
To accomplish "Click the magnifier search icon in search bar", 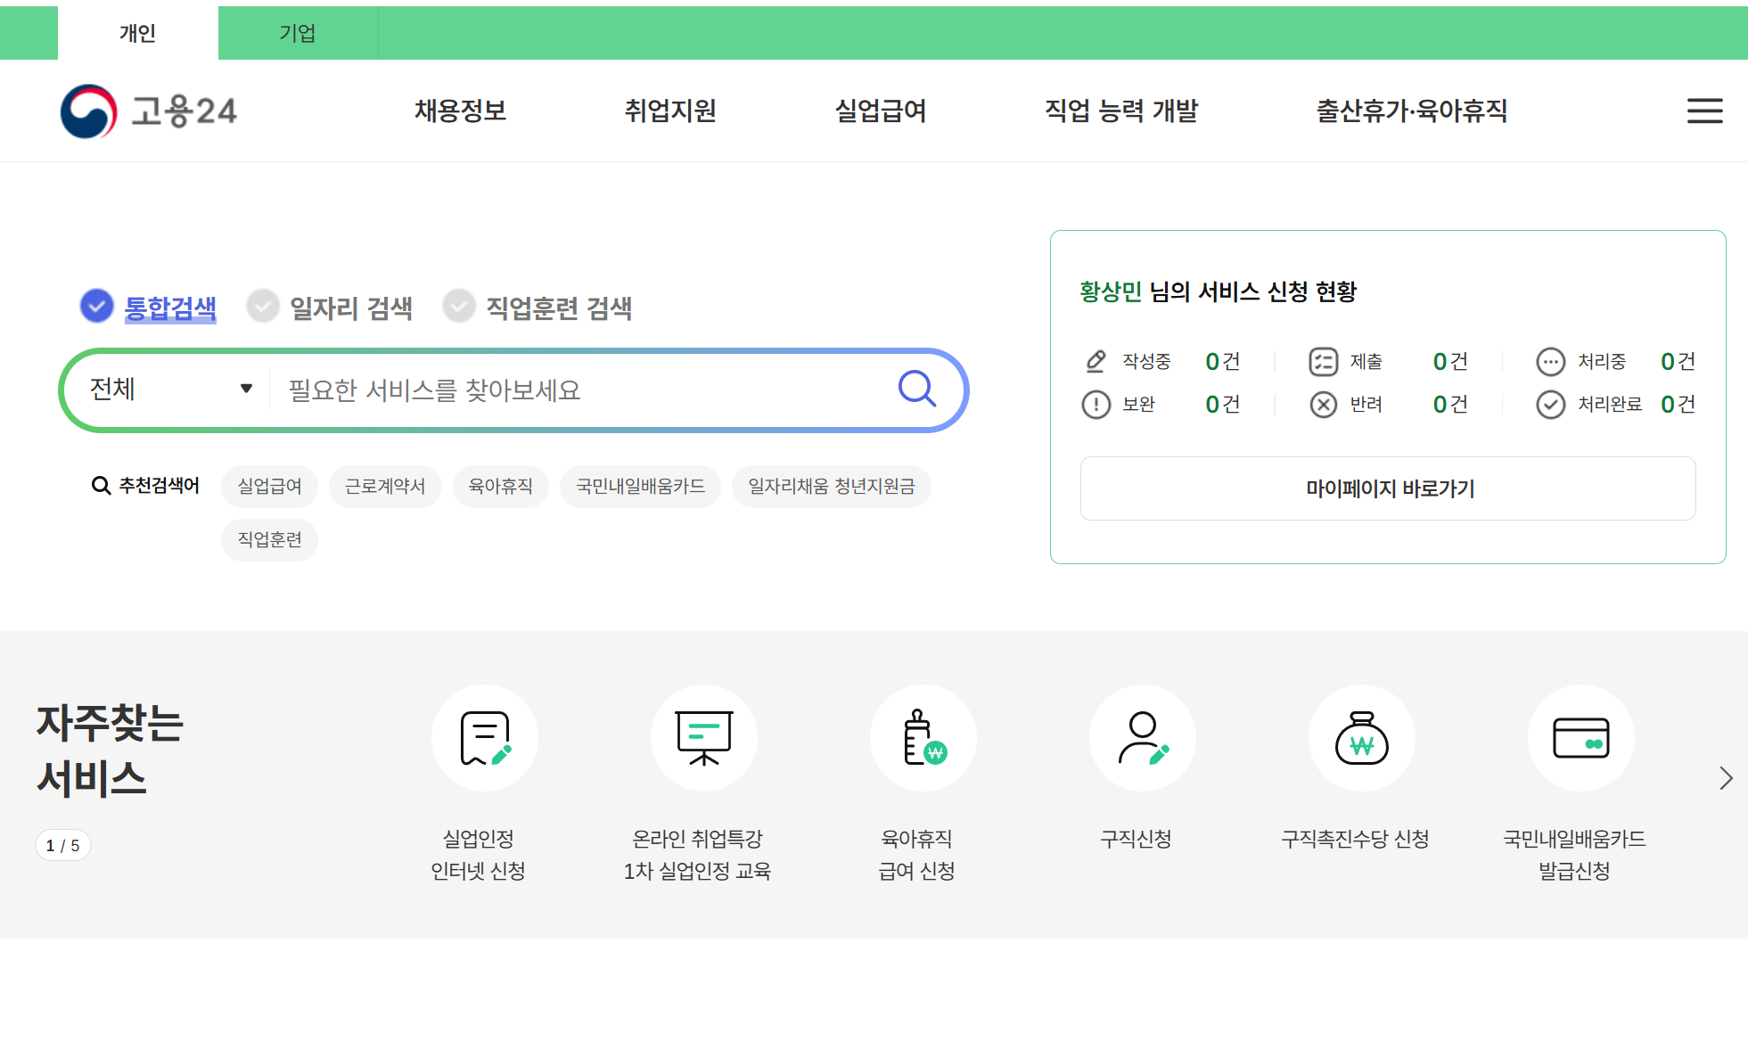I will 916,389.
